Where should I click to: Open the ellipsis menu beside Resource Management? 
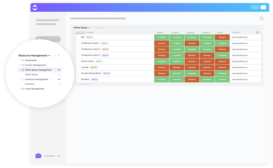[49, 55]
